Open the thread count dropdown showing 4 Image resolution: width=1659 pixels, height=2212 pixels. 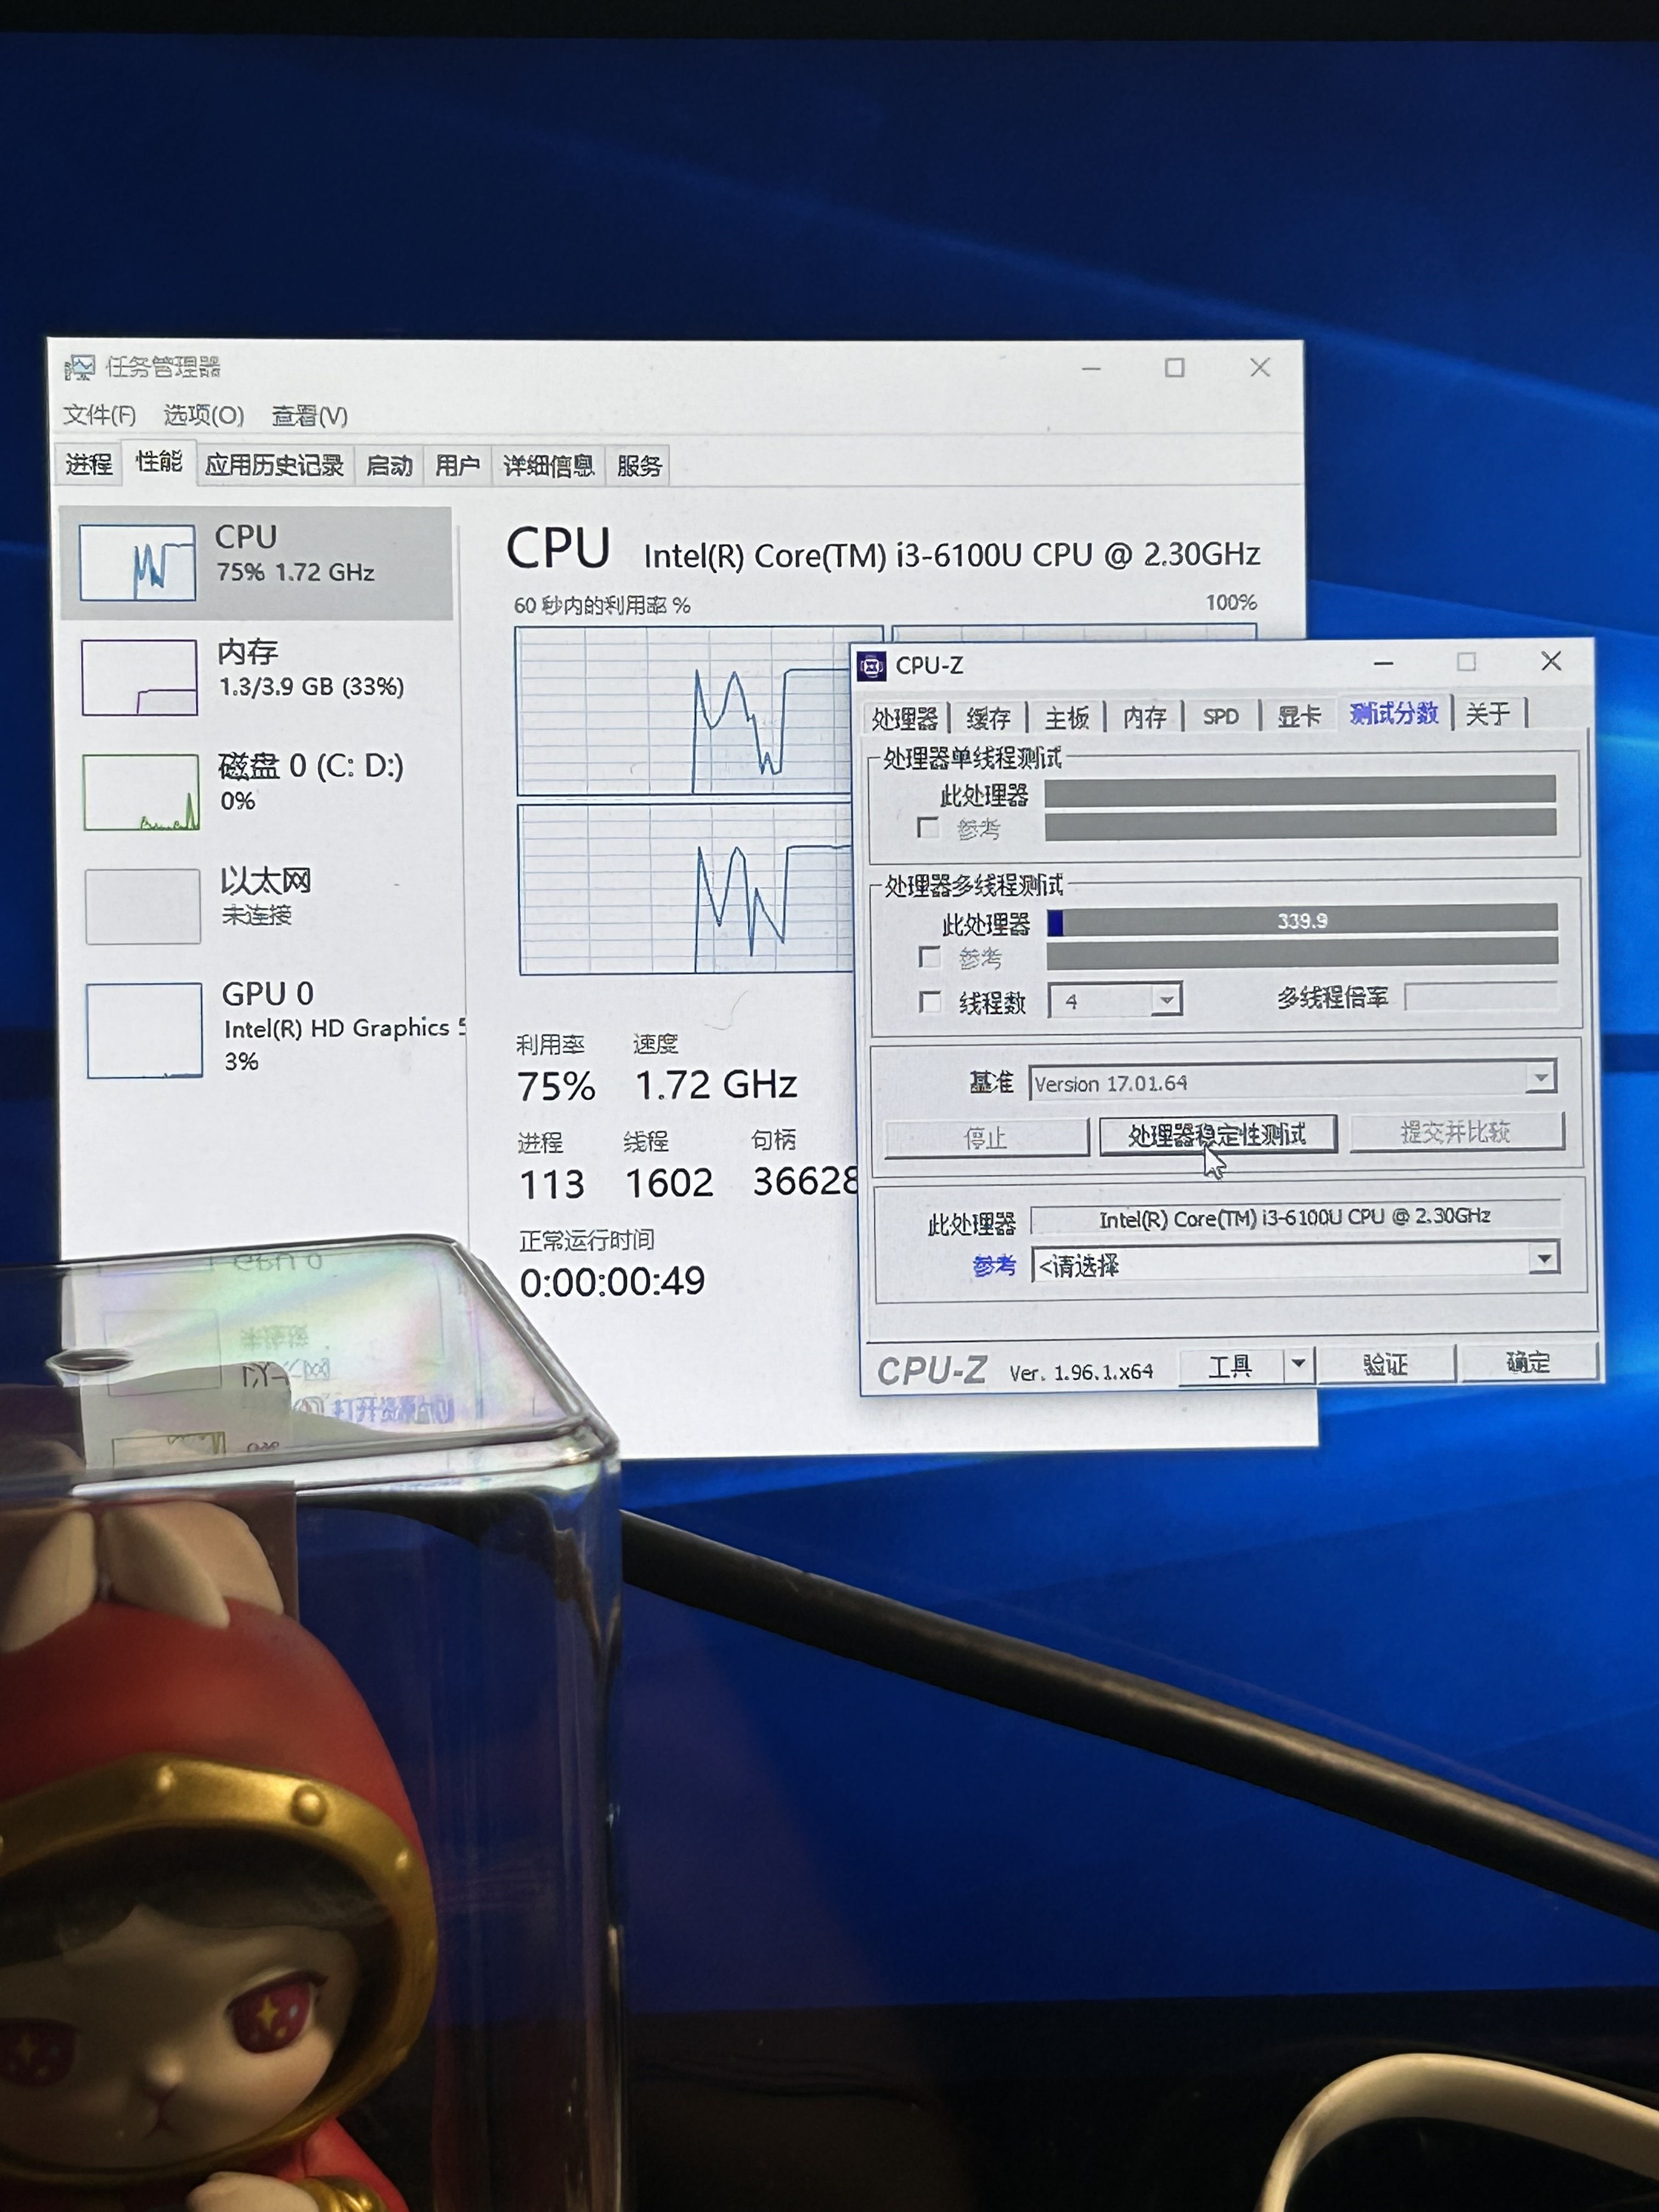click(x=1166, y=999)
